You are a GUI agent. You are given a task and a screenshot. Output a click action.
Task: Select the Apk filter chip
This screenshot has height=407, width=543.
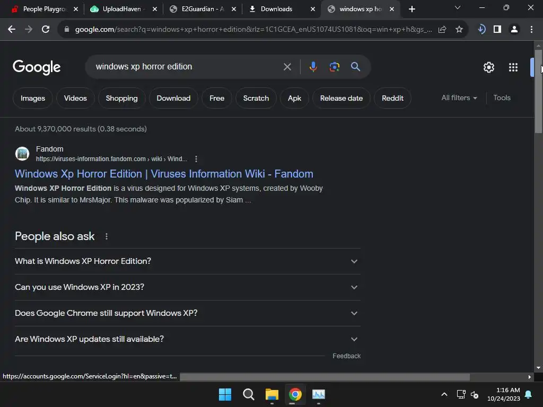coord(294,98)
